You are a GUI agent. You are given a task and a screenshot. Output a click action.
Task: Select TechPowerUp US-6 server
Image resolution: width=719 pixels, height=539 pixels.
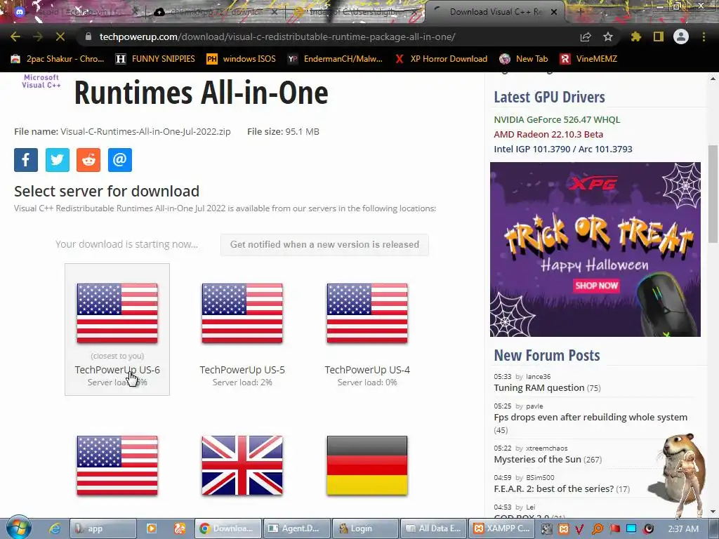pyautogui.click(x=117, y=329)
